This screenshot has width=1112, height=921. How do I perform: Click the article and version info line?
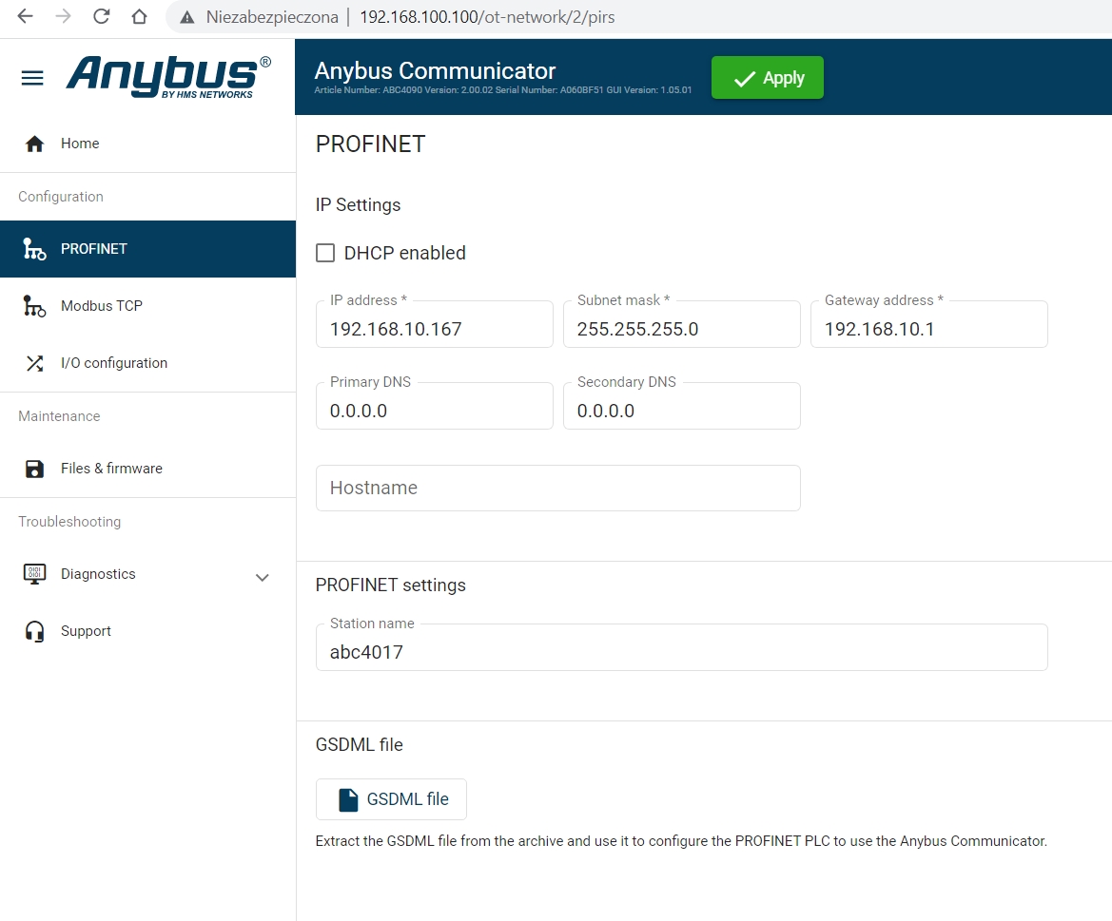503,90
